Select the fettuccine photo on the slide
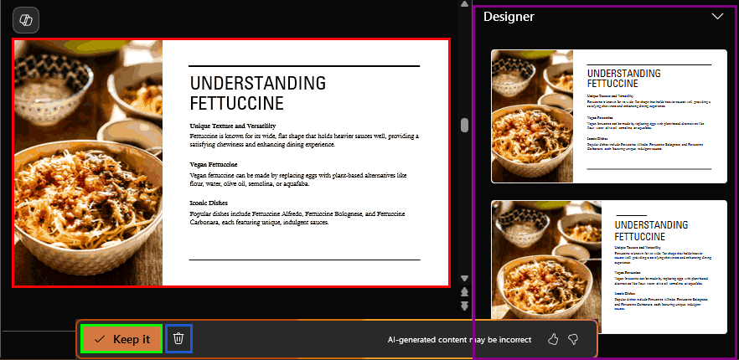This screenshot has height=360, width=739. (x=88, y=163)
